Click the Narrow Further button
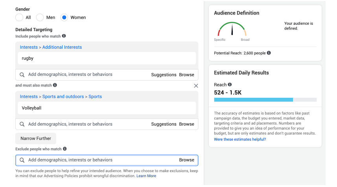This screenshot has height=187, width=337. (36, 138)
